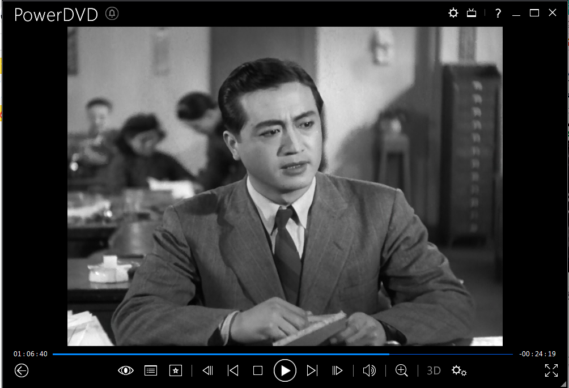Switch to TV mode
Screen dimensions: 569x388
(x=472, y=13)
